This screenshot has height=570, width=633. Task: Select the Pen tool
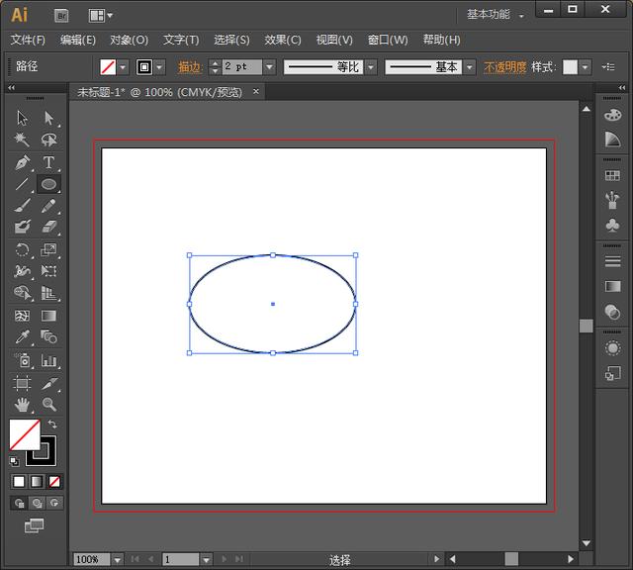[22, 162]
